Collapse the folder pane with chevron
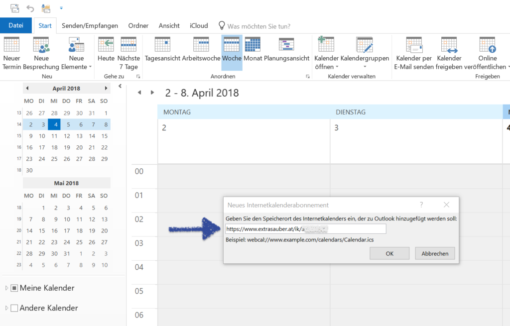This screenshot has width=510, height=326. coord(120,86)
